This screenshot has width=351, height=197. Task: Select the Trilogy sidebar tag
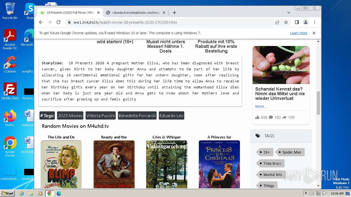pyautogui.click(x=267, y=186)
